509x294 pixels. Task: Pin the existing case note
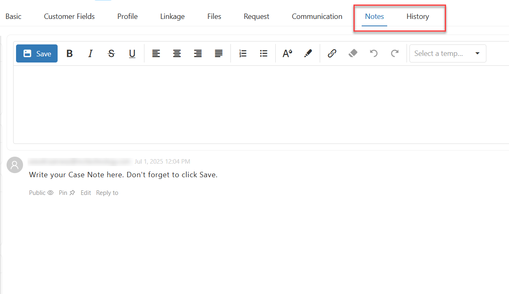67,193
